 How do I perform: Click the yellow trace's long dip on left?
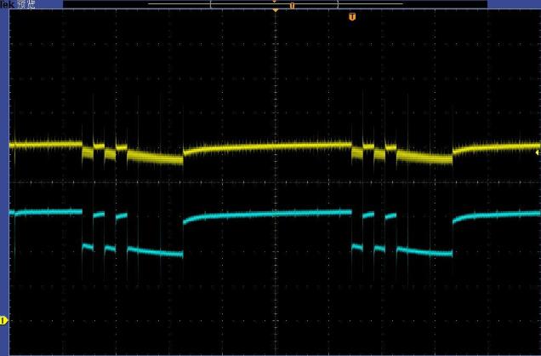click(155, 157)
